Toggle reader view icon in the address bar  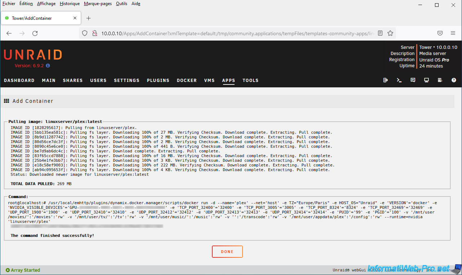click(x=380, y=33)
